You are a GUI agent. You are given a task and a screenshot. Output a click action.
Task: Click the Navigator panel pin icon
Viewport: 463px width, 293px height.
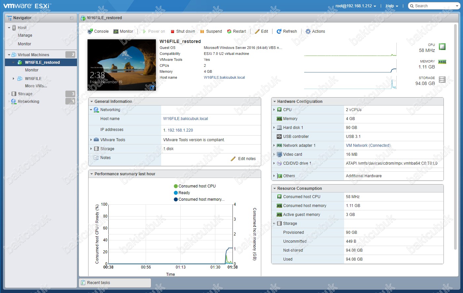click(72, 18)
